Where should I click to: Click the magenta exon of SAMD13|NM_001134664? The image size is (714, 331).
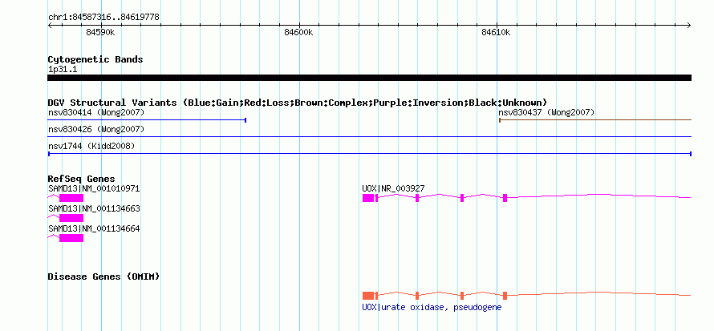(71, 238)
